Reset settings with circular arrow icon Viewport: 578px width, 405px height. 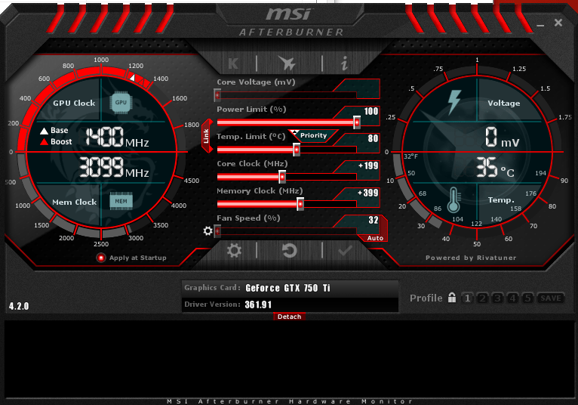point(289,251)
